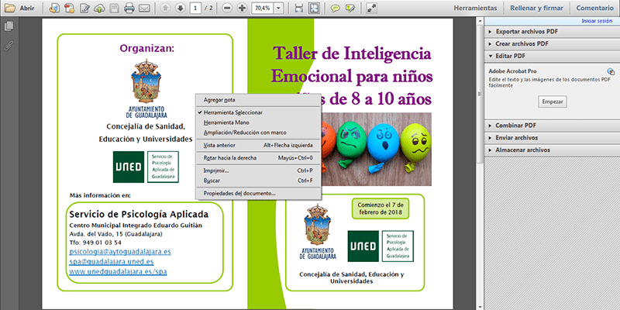Viewport: 620px width, 310px height.
Task: Click the fit full page icon
Action: (315, 8)
